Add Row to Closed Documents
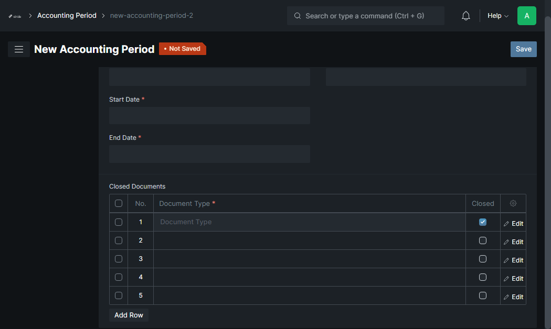Image resolution: width=551 pixels, height=329 pixels. tap(129, 315)
